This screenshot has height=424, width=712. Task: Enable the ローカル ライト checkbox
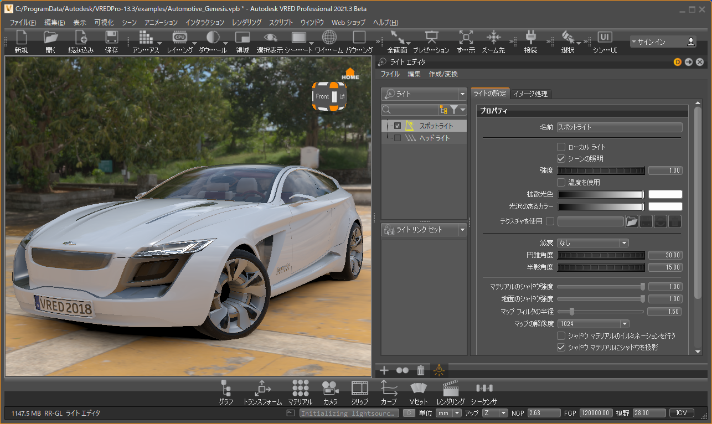coord(561,147)
